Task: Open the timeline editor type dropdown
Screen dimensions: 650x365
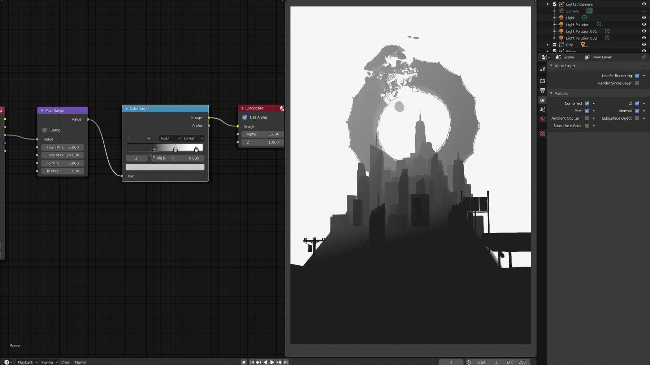Action: tap(8, 362)
